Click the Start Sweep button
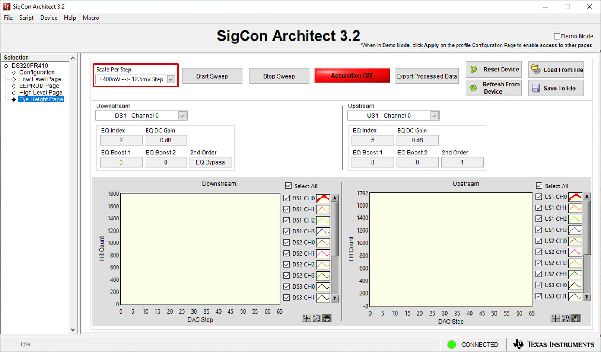Image resolution: width=601 pixels, height=352 pixels. point(212,76)
